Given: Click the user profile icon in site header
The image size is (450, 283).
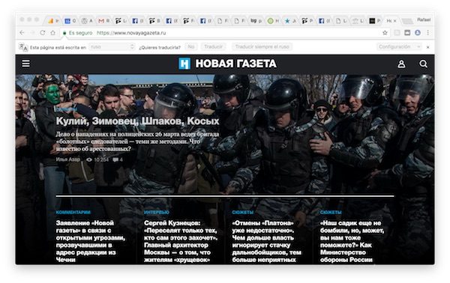Looking at the screenshot, I should 401,64.
